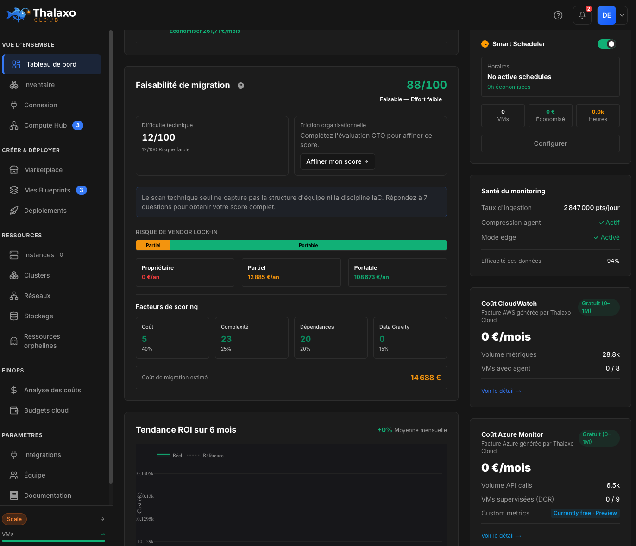Click the Instances server icon
Viewport: 636px width, 546px height.
[x=14, y=255]
